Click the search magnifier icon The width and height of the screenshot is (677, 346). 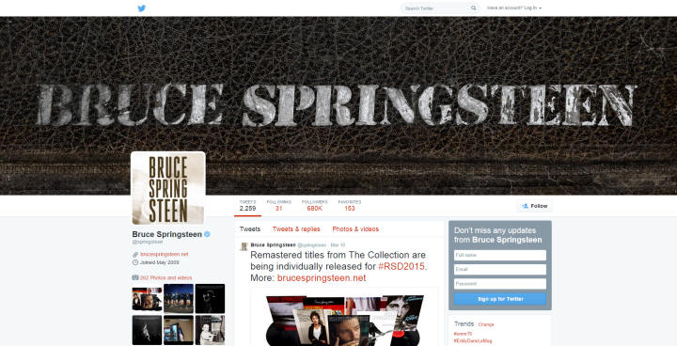(473, 8)
